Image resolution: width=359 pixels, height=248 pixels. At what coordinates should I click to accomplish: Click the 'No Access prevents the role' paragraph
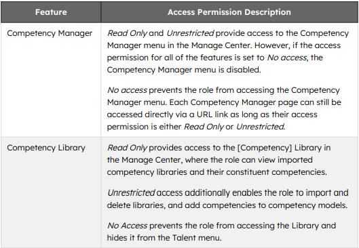221,232
